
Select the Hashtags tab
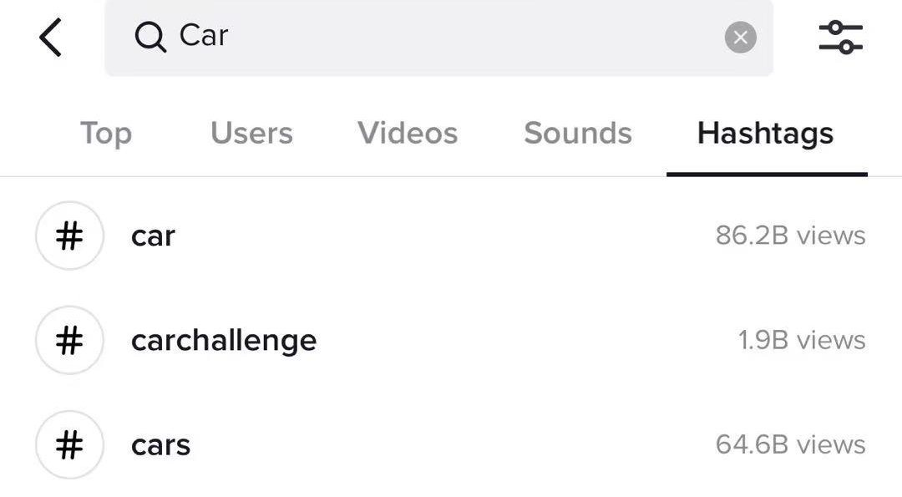coord(765,134)
